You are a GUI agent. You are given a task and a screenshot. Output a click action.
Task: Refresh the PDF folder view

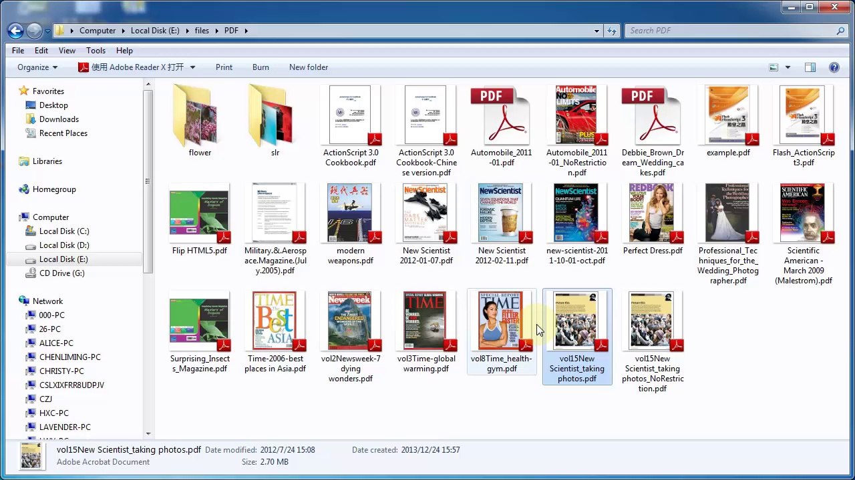(x=613, y=31)
